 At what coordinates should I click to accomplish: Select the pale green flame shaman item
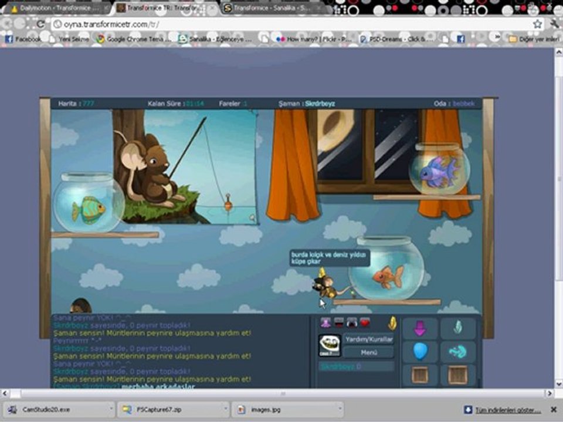[457, 328]
